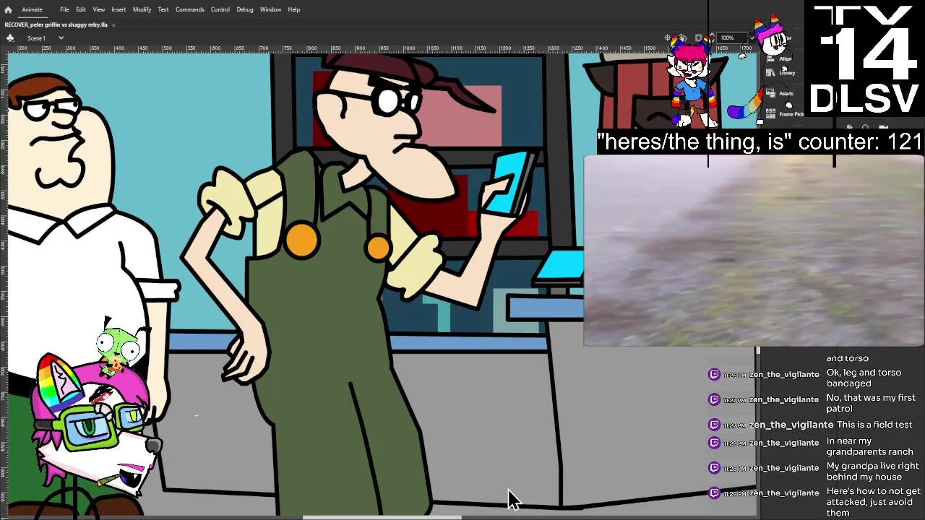Click the webcam video overlay
This screenshot has width=925, height=520.
pos(754,251)
